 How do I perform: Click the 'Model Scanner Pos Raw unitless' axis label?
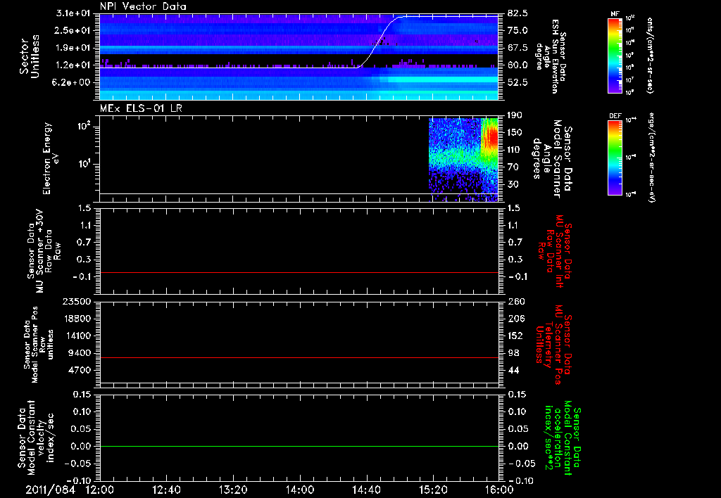pos(39,344)
